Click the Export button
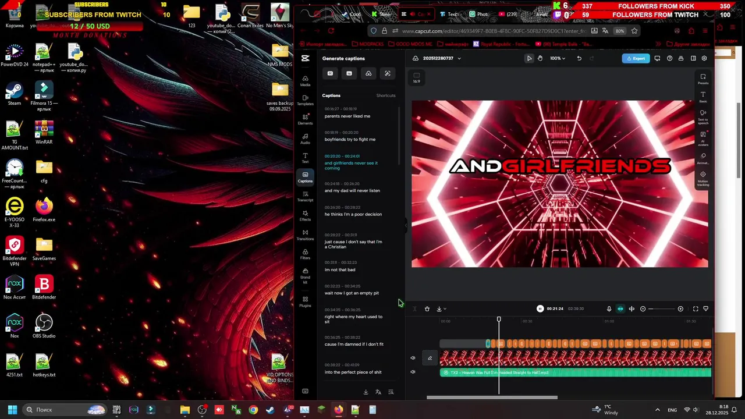The height and width of the screenshot is (419, 745). [635, 58]
